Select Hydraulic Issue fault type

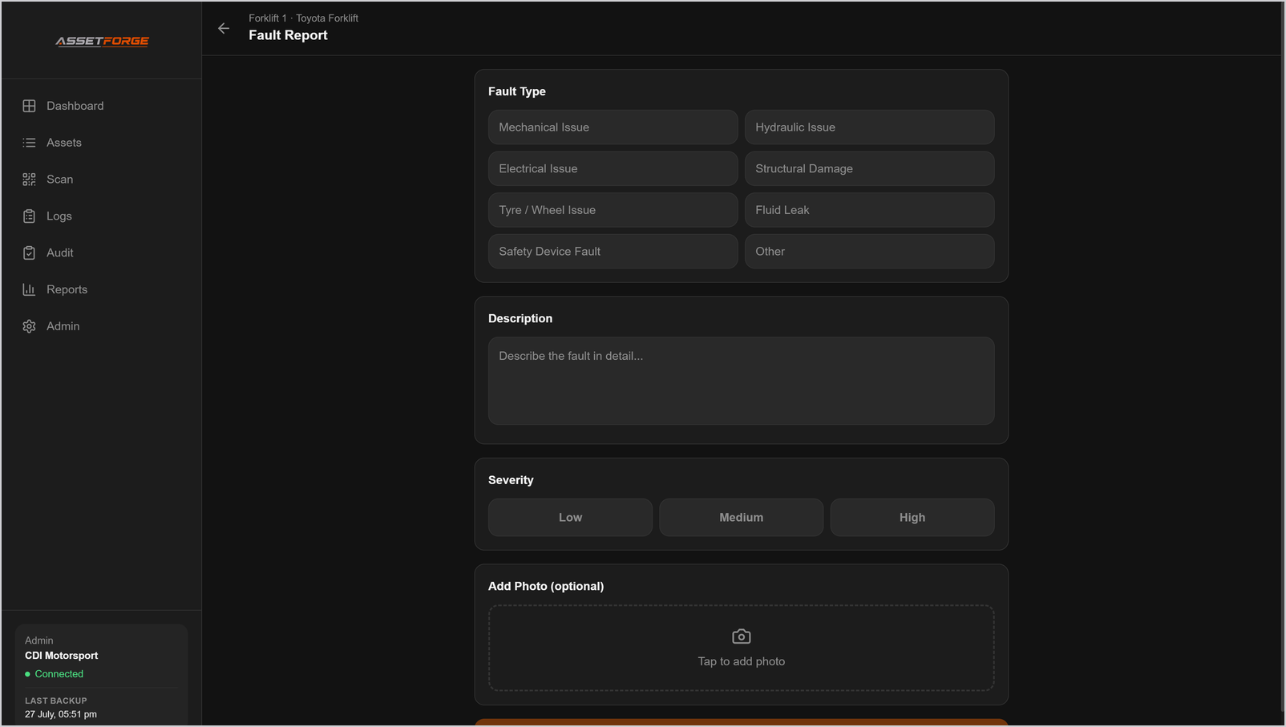tap(870, 127)
